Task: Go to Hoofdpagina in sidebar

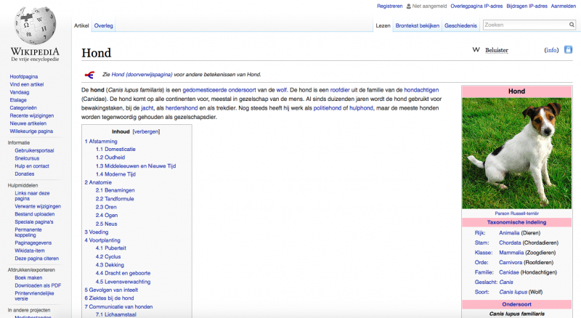Action: click(24, 77)
